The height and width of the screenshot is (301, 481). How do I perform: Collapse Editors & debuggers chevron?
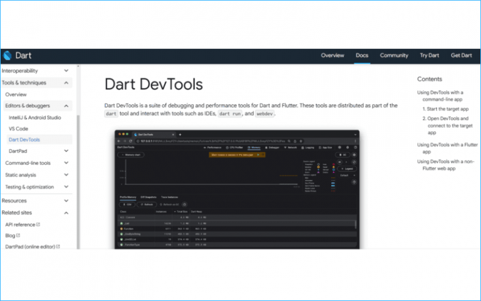click(x=66, y=105)
